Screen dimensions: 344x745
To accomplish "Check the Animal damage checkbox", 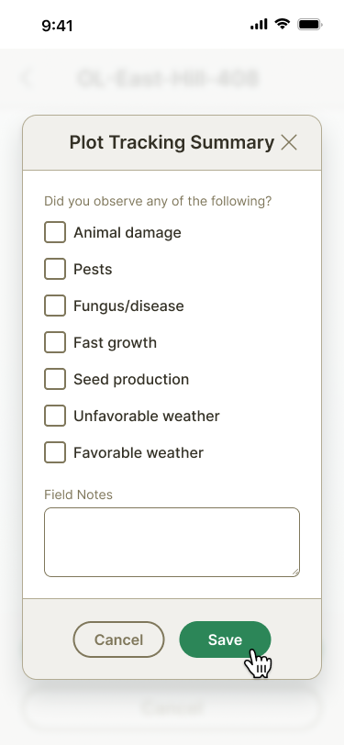I will [55, 232].
